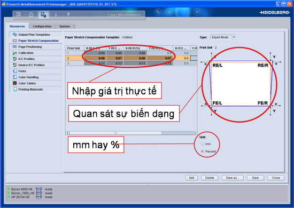Switch to the System tab
Image resolution: width=294 pixels, height=208 pixels.
pyautogui.click(x=65, y=26)
